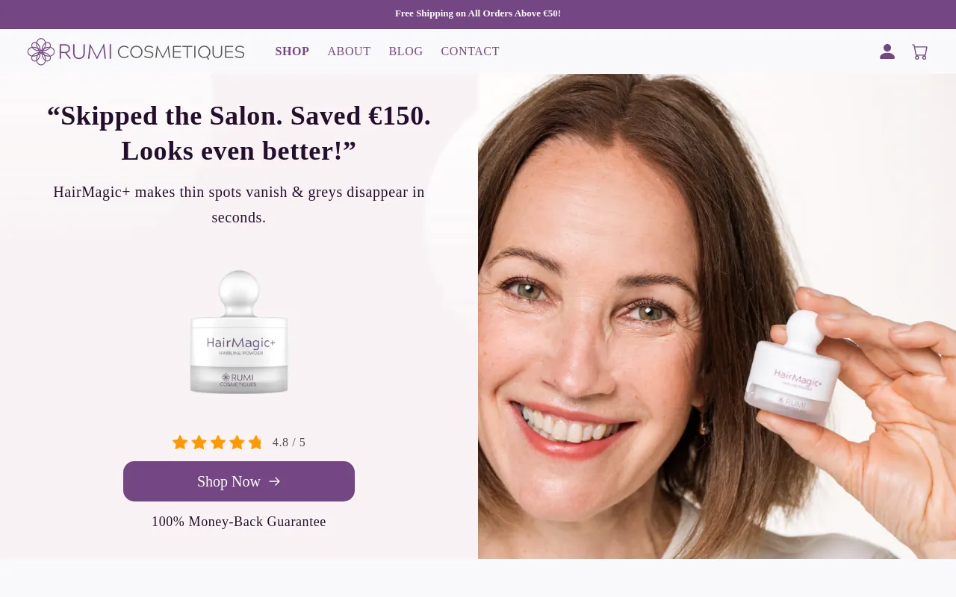Click the Free Shipping announcement banner
956x597 pixels.
tap(478, 13)
